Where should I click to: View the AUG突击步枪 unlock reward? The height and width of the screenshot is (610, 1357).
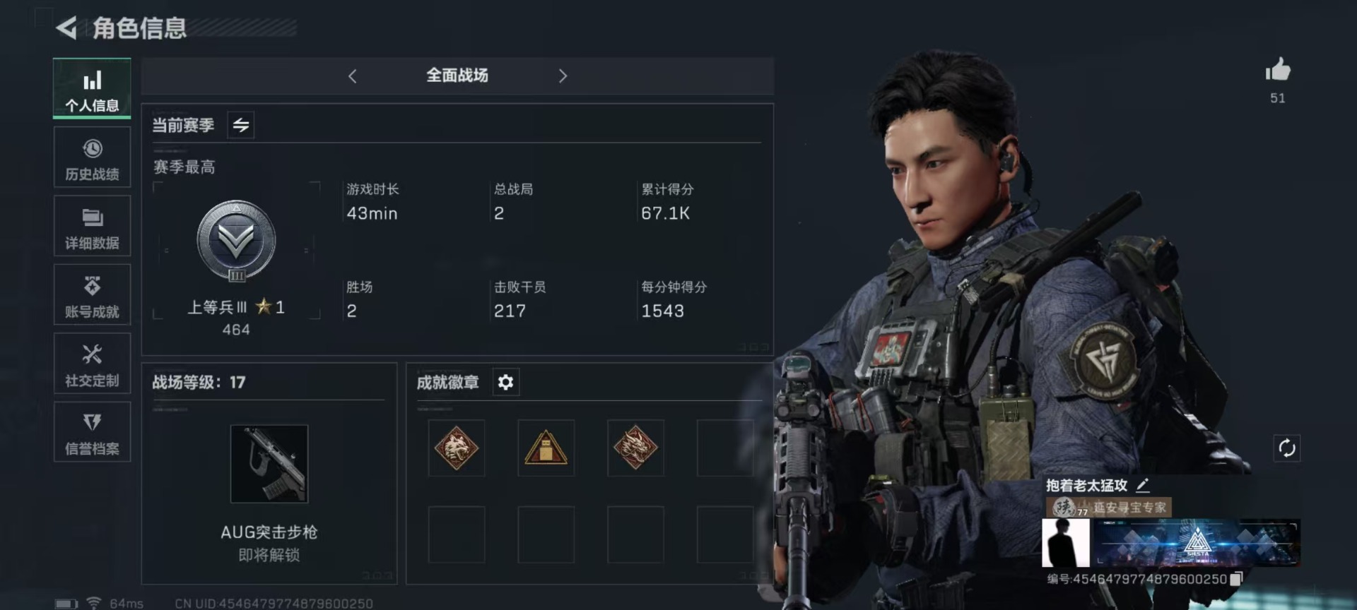click(x=269, y=463)
